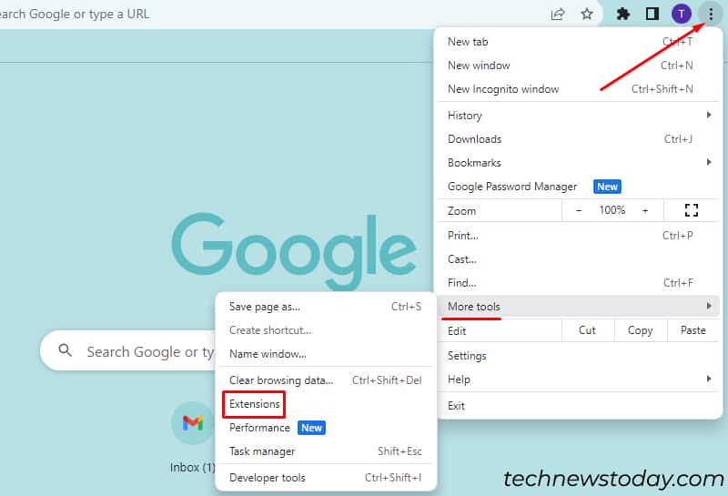Click the Copy button in Edit row

tap(641, 330)
